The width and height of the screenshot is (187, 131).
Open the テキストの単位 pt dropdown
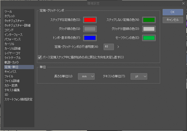point(139,77)
